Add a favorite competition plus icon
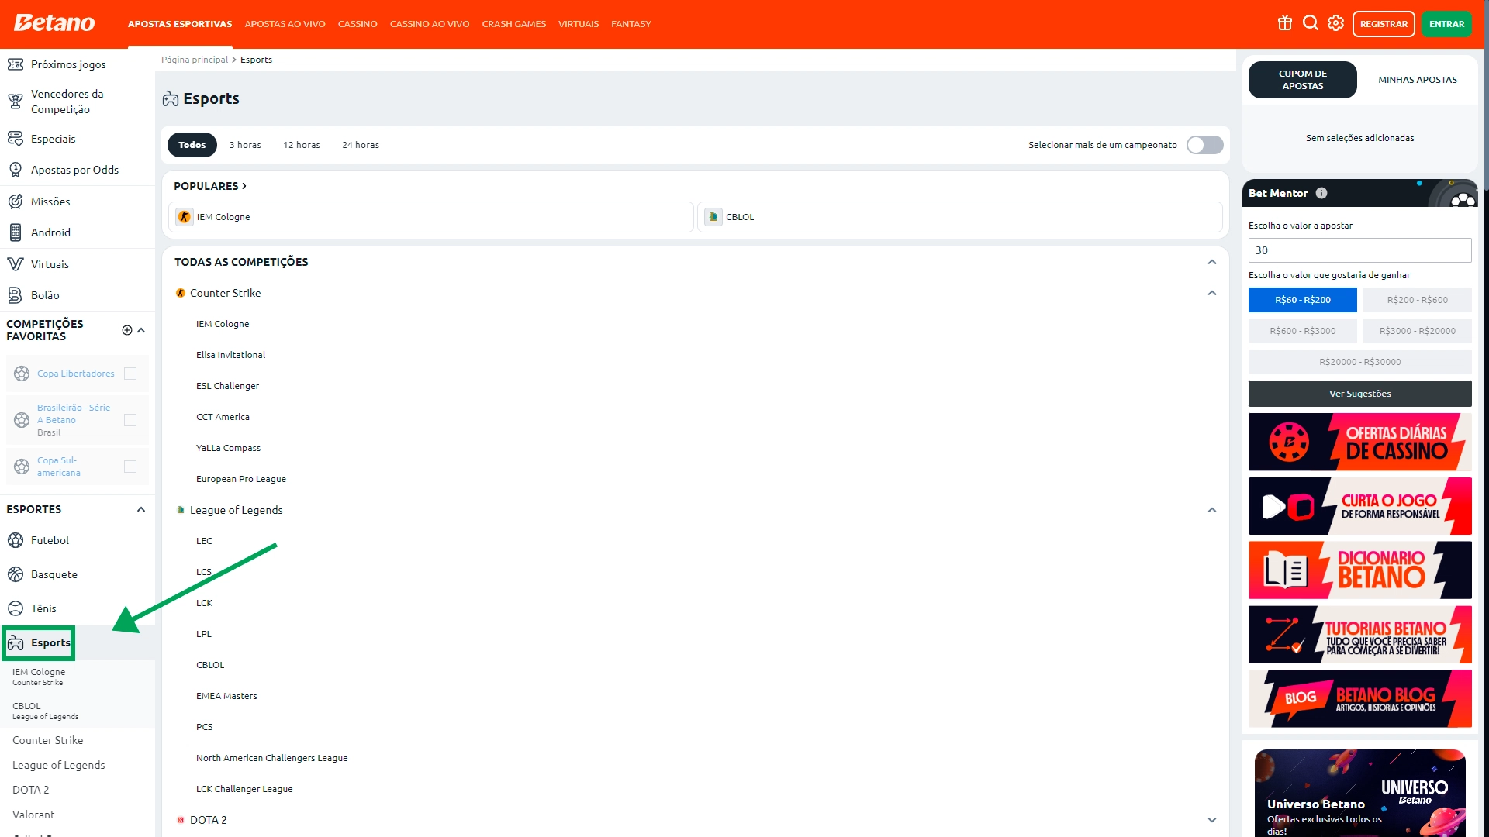1489x837 pixels. (127, 330)
